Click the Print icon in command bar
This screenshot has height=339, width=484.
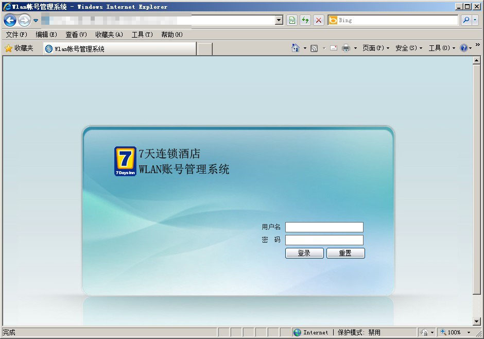(x=346, y=48)
